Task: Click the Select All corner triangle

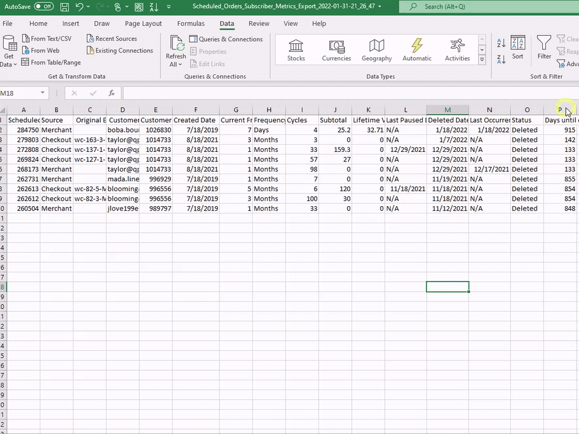Action: 3,110
